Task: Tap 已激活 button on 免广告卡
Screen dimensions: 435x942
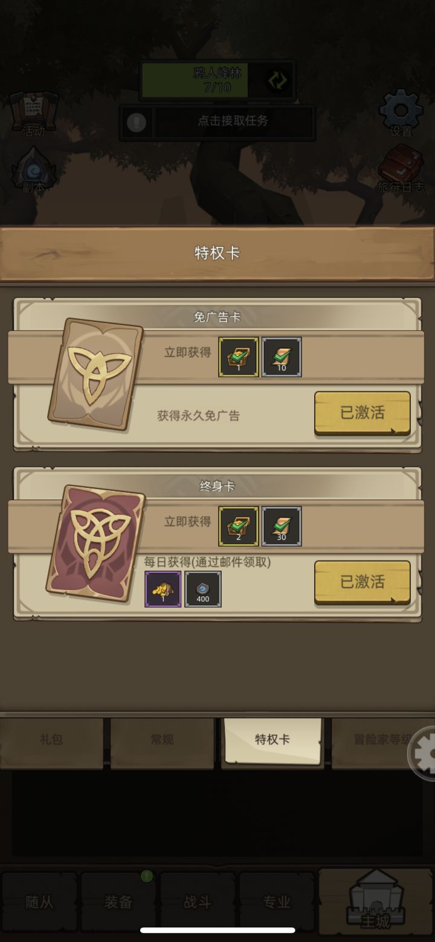Action: [x=362, y=413]
